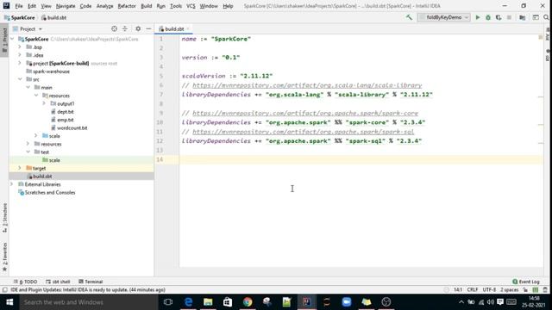This screenshot has height=310, width=552.
Task: Expand the project [SparkCore-build] folder
Action: [x=20, y=63]
